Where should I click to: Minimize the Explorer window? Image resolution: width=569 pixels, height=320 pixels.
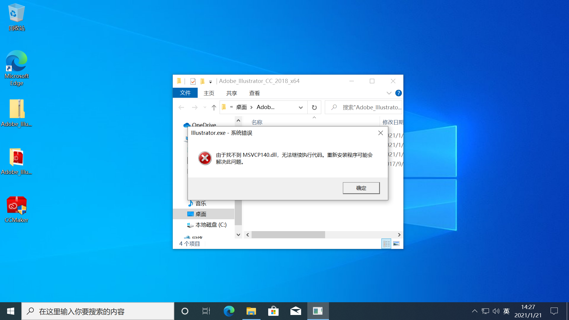(351, 81)
